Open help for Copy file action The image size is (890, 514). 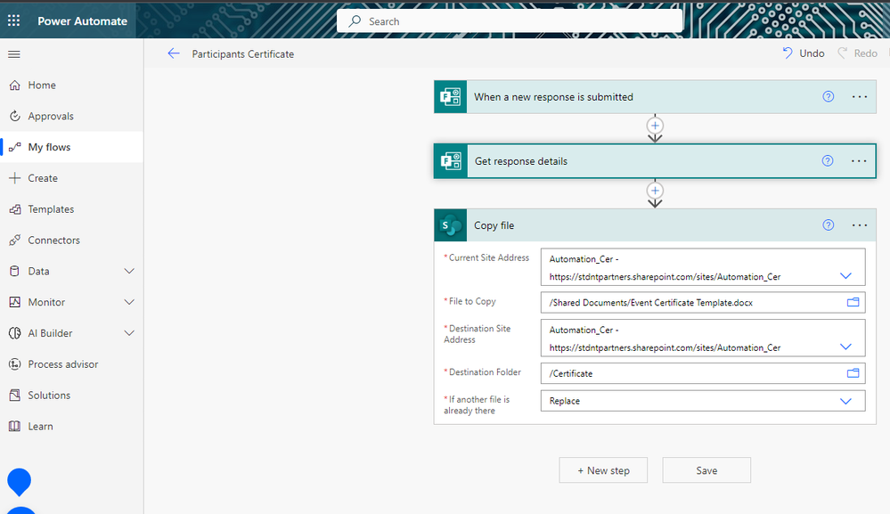click(829, 225)
